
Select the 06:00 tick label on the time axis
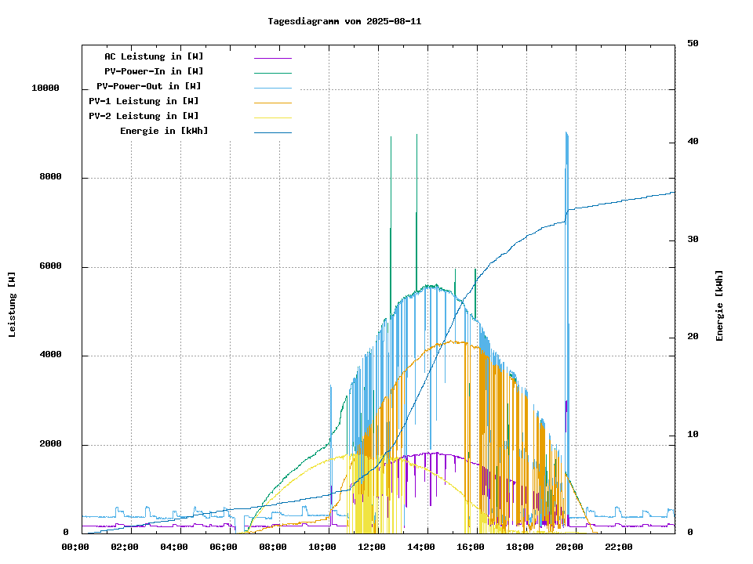223,547
